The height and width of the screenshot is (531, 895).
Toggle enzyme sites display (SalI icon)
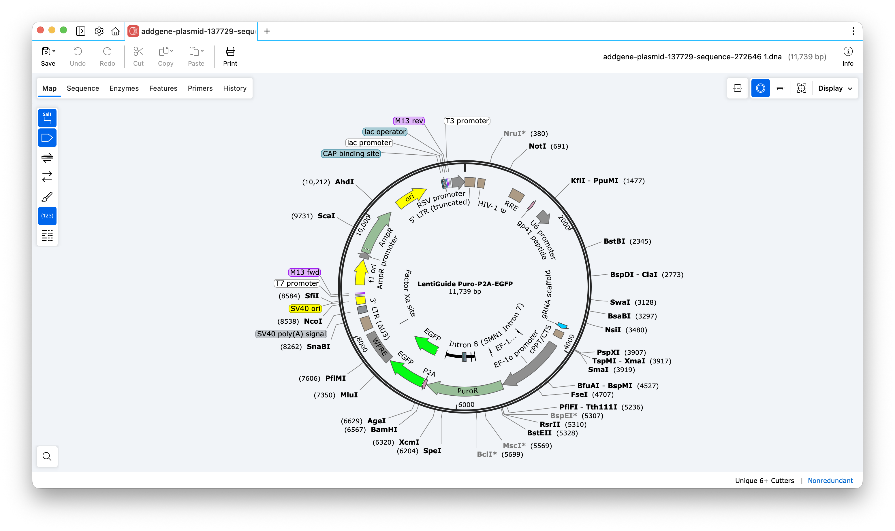pyautogui.click(x=47, y=118)
